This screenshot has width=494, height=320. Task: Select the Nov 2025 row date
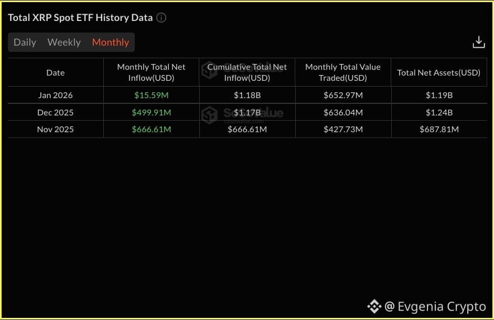tap(56, 129)
